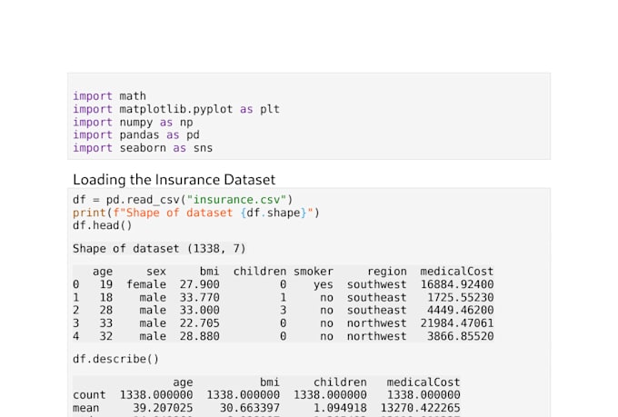
Task: Click the bmi value 33.770
Action: pyautogui.click(x=199, y=298)
